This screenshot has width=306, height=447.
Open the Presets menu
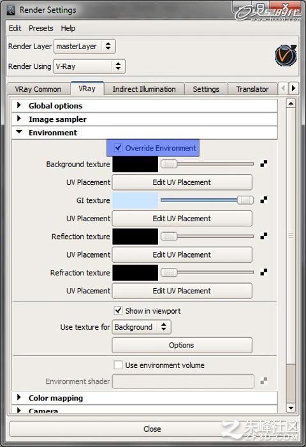[x=41, y=28]
